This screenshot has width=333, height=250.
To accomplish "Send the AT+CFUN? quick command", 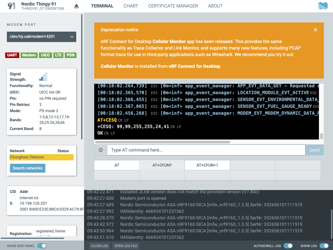I will [162, 165].
